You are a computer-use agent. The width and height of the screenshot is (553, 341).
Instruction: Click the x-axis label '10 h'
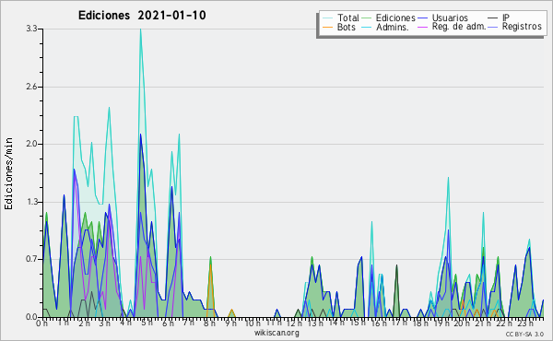(253, 323)
